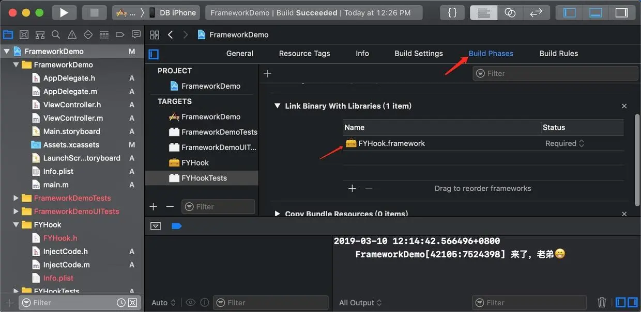Open the Info tab

362,53
